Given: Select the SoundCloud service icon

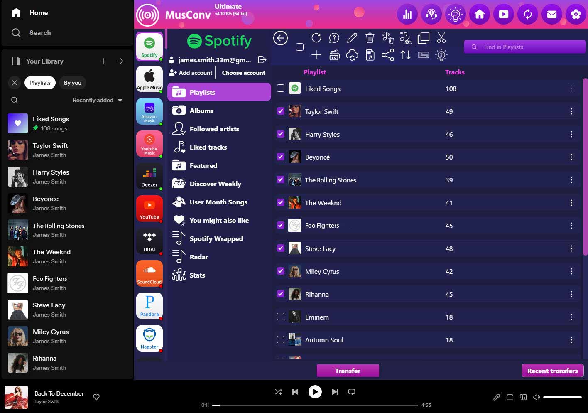Looking at the screenshot, I should tap(149, 273).
